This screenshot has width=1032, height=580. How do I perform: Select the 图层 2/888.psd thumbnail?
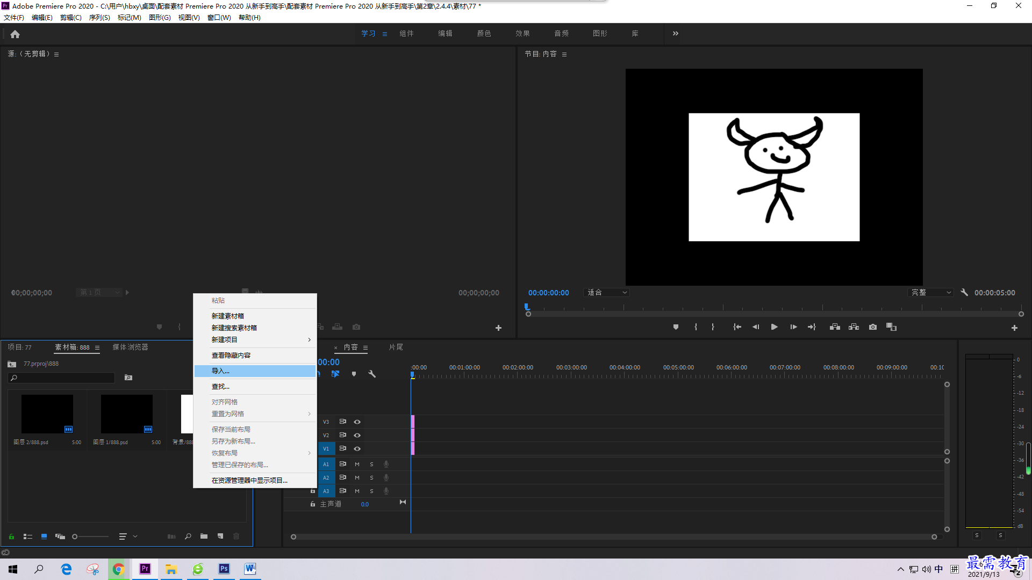[x=47, y=414]
